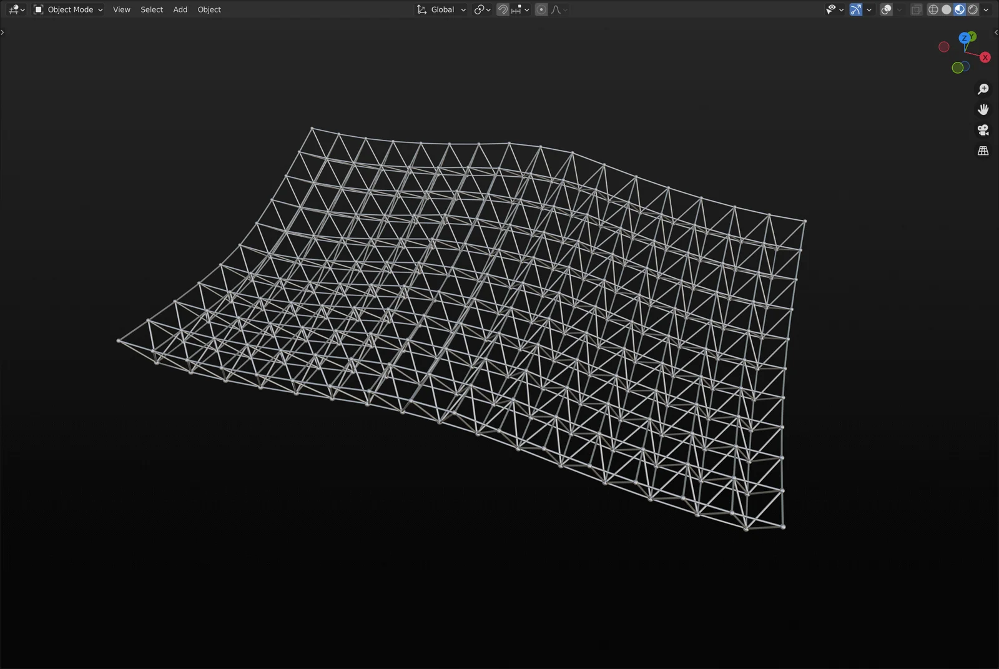The width and height of the screenshot is (999, 669).
Task: Enable Rendered viewport shading
Action: coord(973,9)
